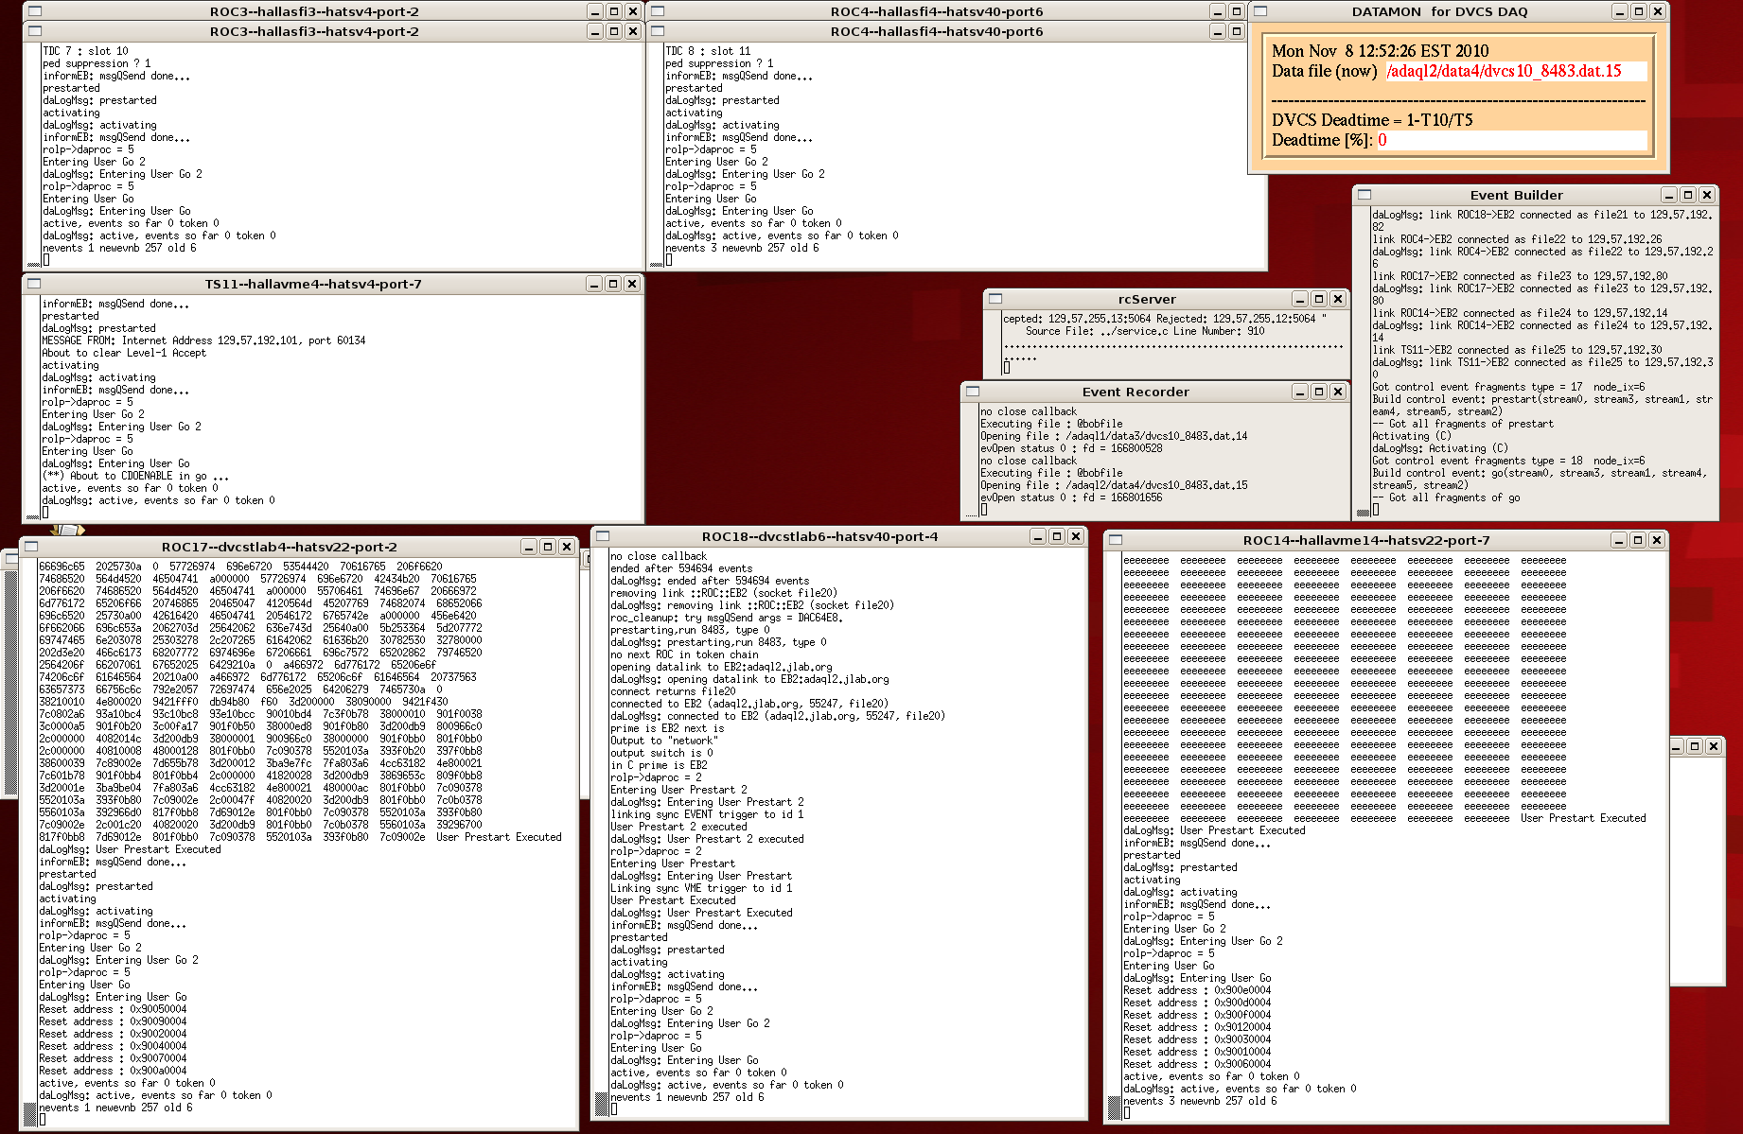Click 'Source File: ../service.c' line in rcServer

point(1145,331)
